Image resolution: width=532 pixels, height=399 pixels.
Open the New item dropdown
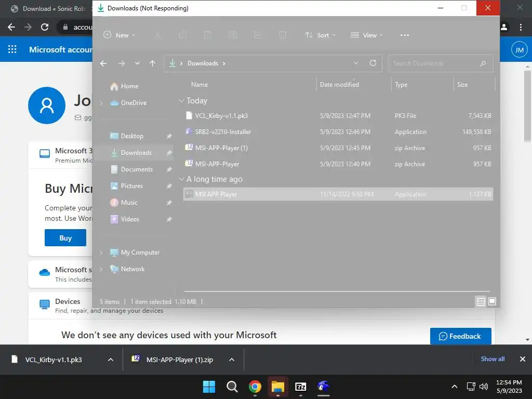119,35
